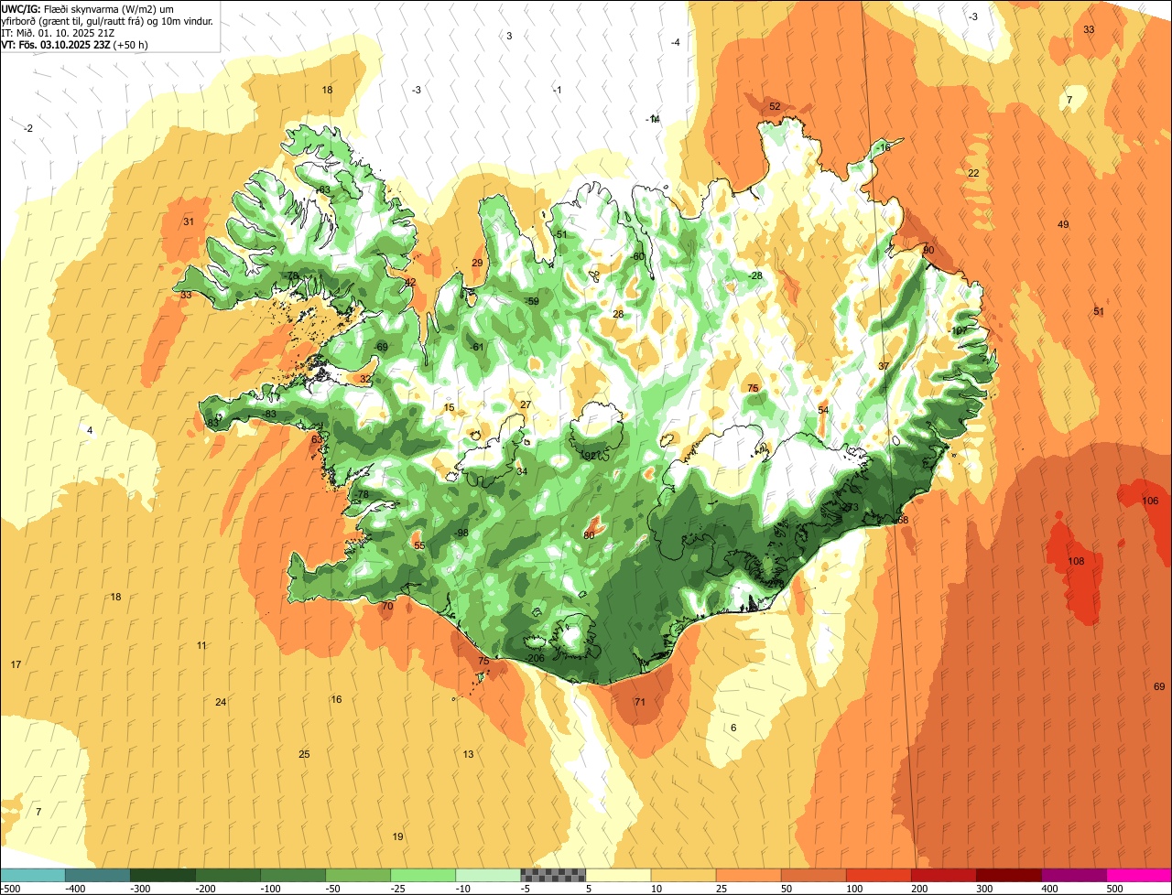Screen dimensions: 1172x895
Task: Click the '11' value in the southwest sea
Action: click(201, 645)
